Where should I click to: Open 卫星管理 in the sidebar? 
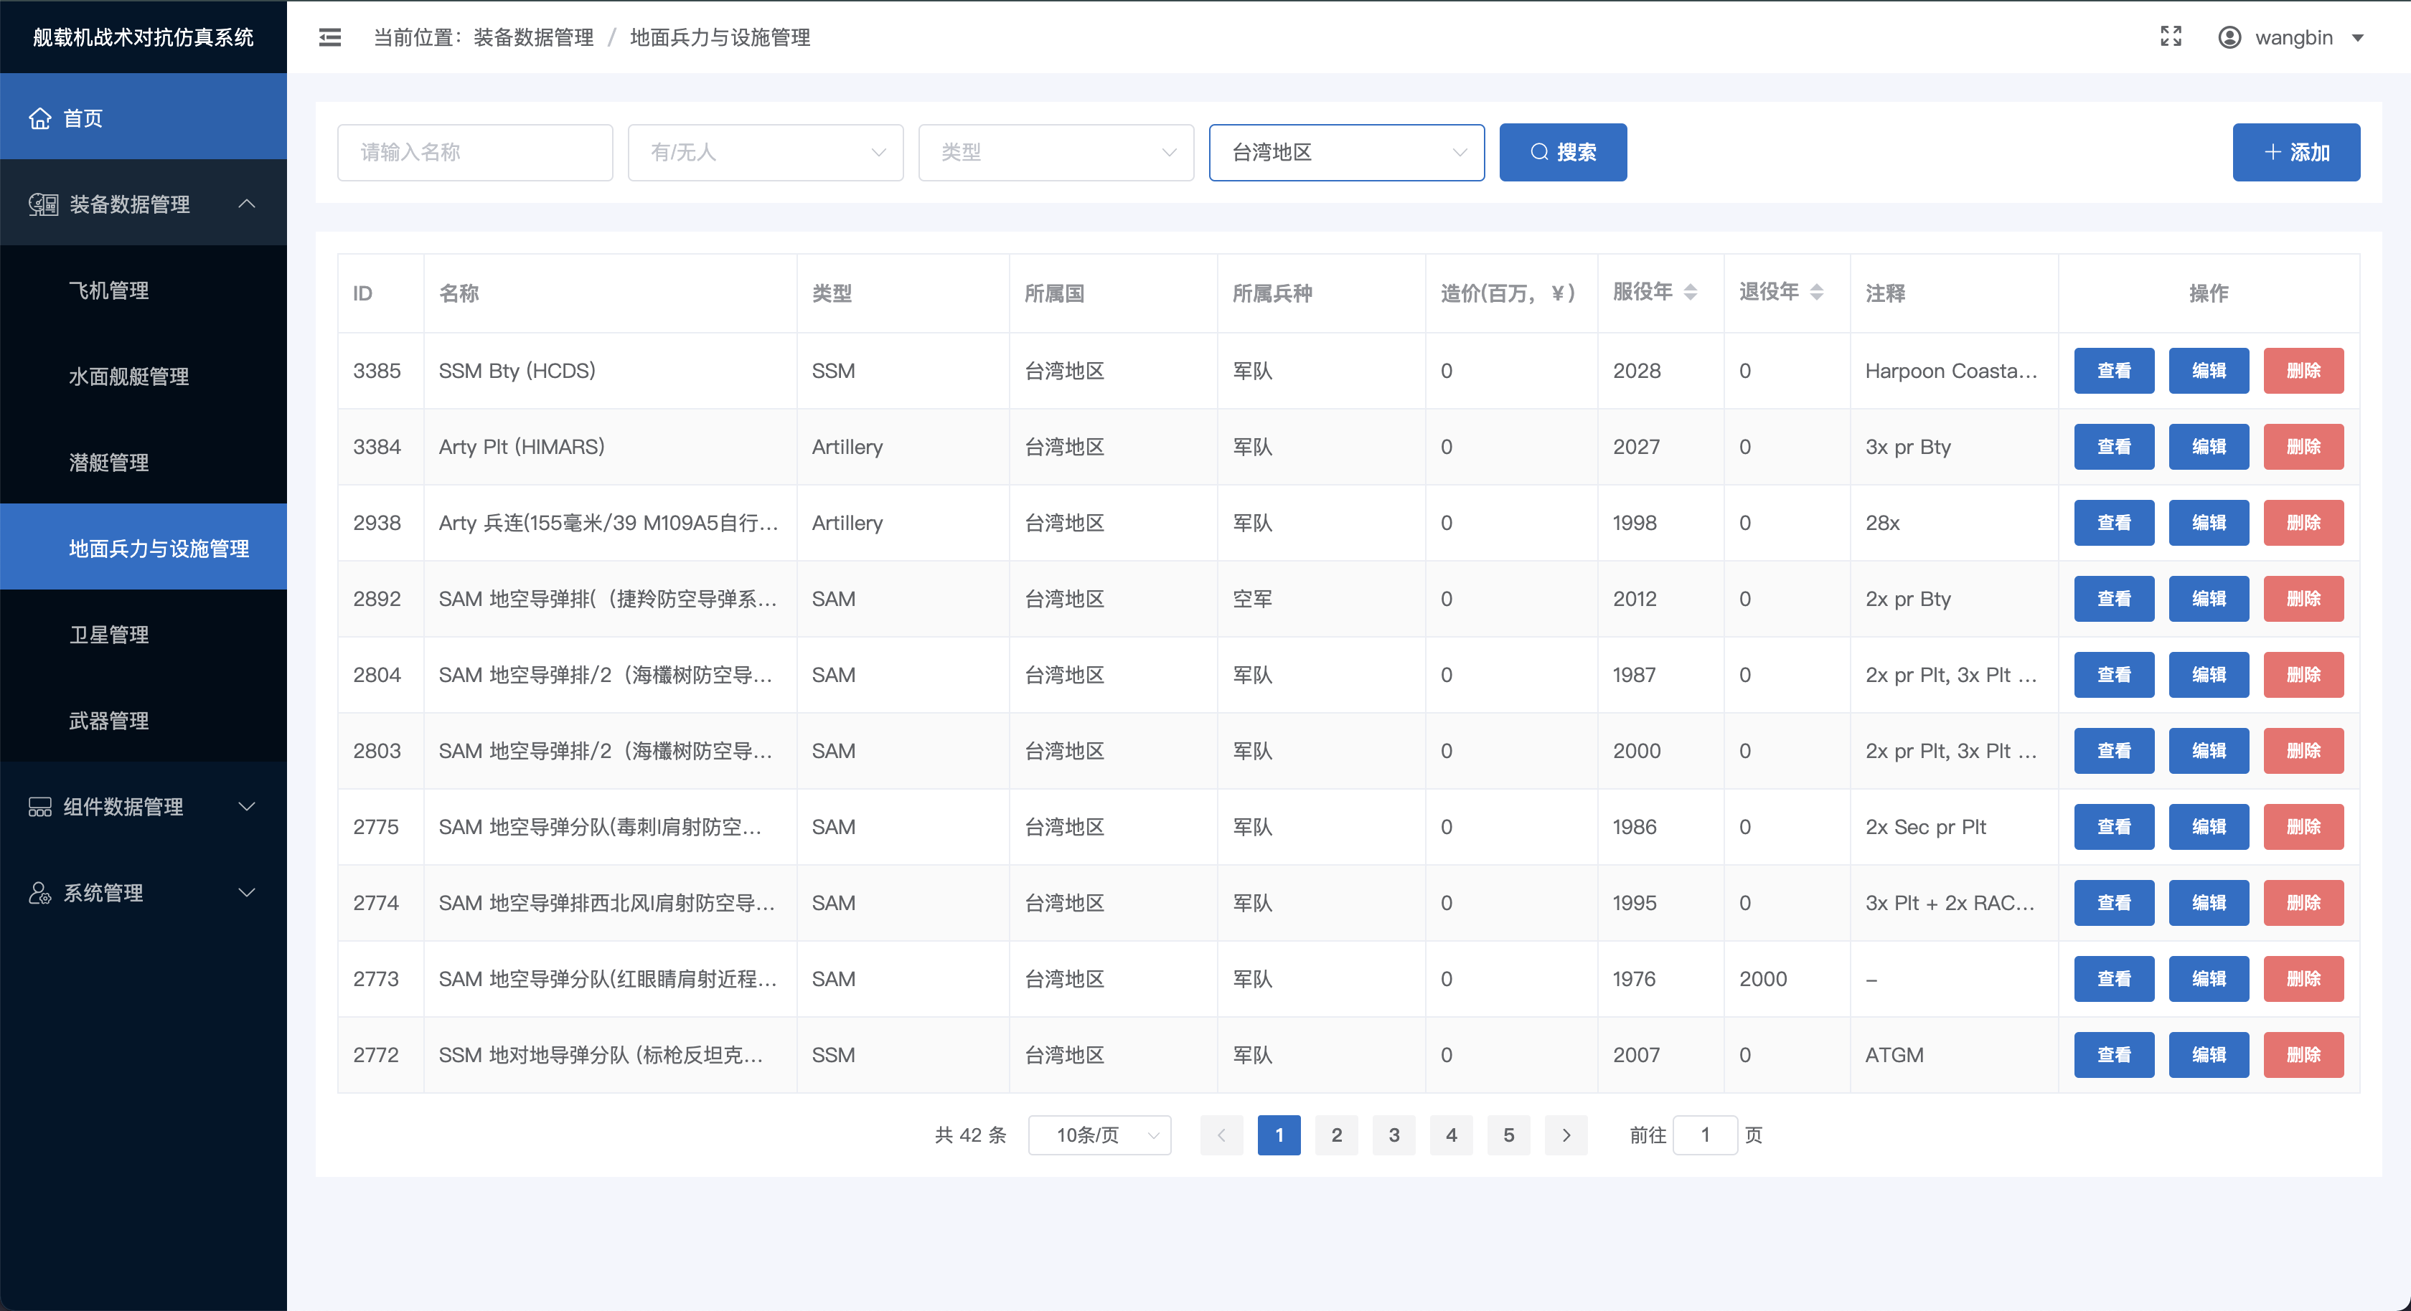click(x=144, y=635)
